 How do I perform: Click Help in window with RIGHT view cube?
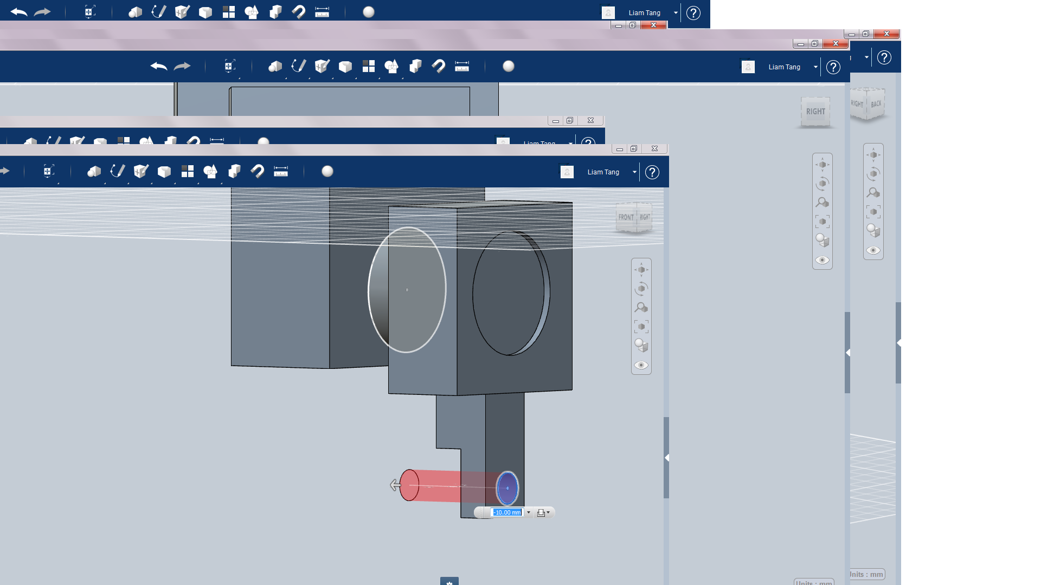pos(833,67)
